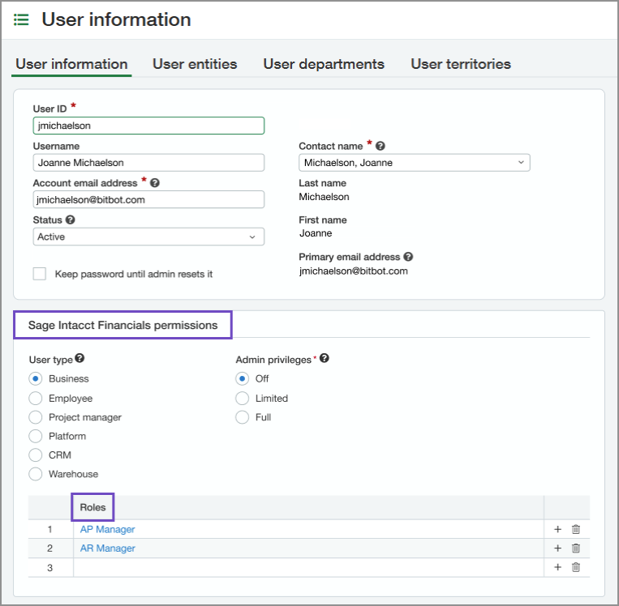The width and height of the screenshot is (619, 606).
Task: Select the Employee user type
Action: [36, 399]
